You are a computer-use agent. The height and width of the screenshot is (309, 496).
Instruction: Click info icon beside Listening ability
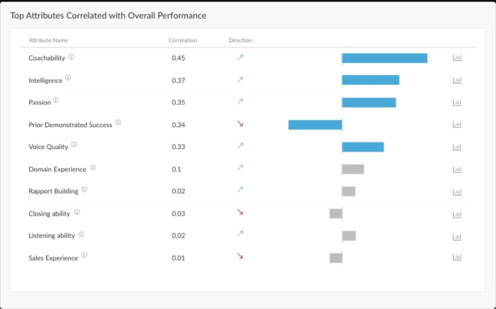[x=81, y=234]
